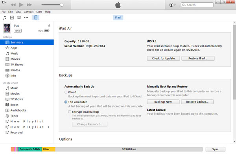The height and width of the screenshot is (155, 236).
Task: Click the Check for Update button
Action: point(163,58)
